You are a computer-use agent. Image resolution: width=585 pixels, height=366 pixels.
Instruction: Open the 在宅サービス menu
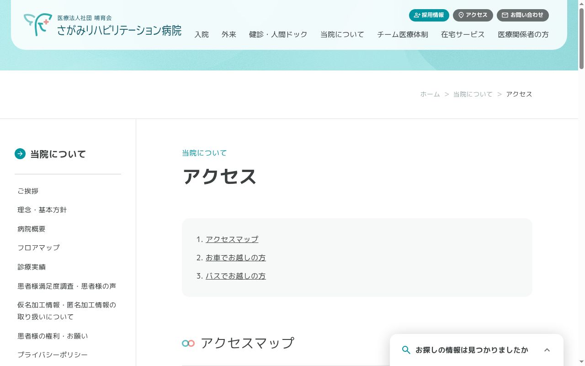point(463,34)
